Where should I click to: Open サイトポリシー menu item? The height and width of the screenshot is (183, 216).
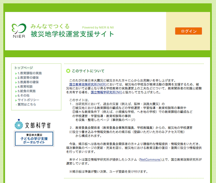29,100
